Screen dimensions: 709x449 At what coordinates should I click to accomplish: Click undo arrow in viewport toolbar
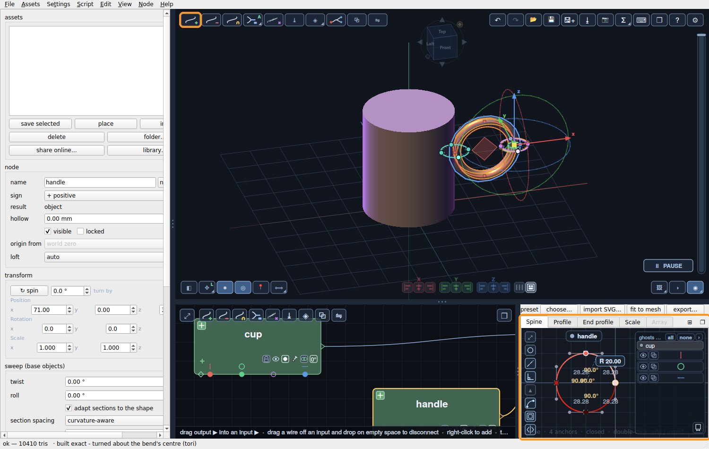(497, 20)
